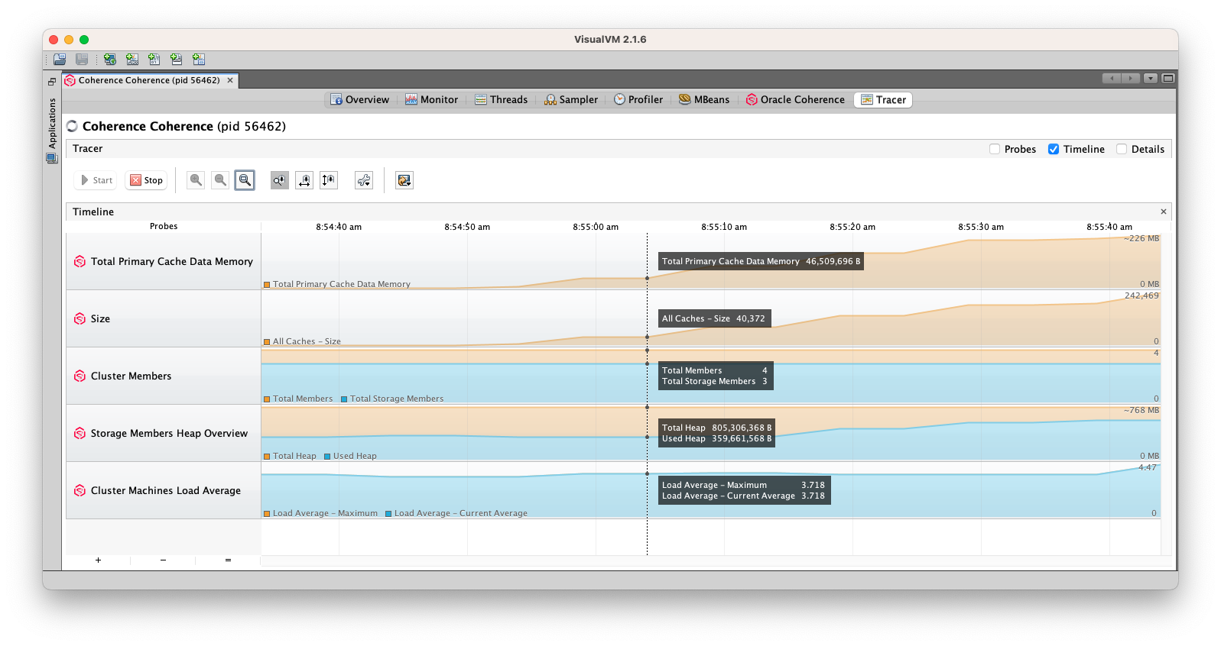Screen dimensions: 1221x646
Task: Click the Total Members orange legend swatch
Action: pos(267,399)
